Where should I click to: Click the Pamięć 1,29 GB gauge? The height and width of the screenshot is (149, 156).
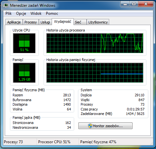[24, 73]
